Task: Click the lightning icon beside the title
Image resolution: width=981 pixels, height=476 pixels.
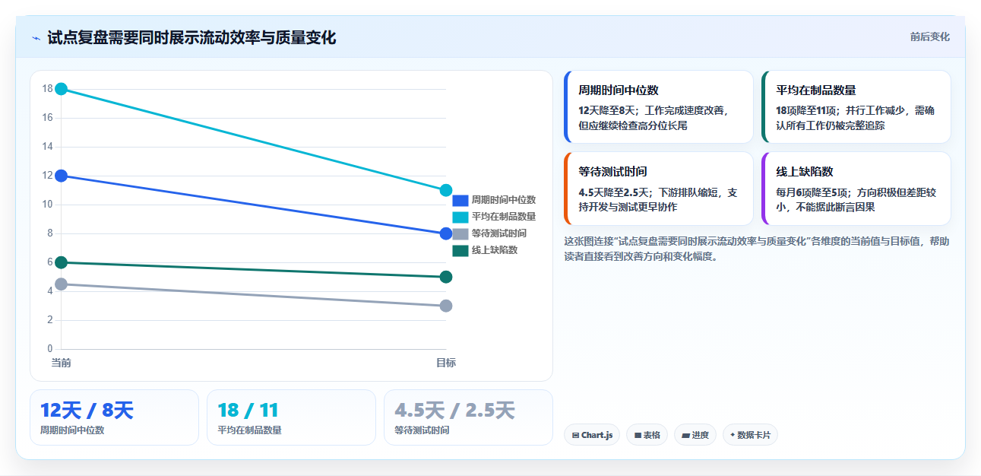Action: tap(36, 38)
